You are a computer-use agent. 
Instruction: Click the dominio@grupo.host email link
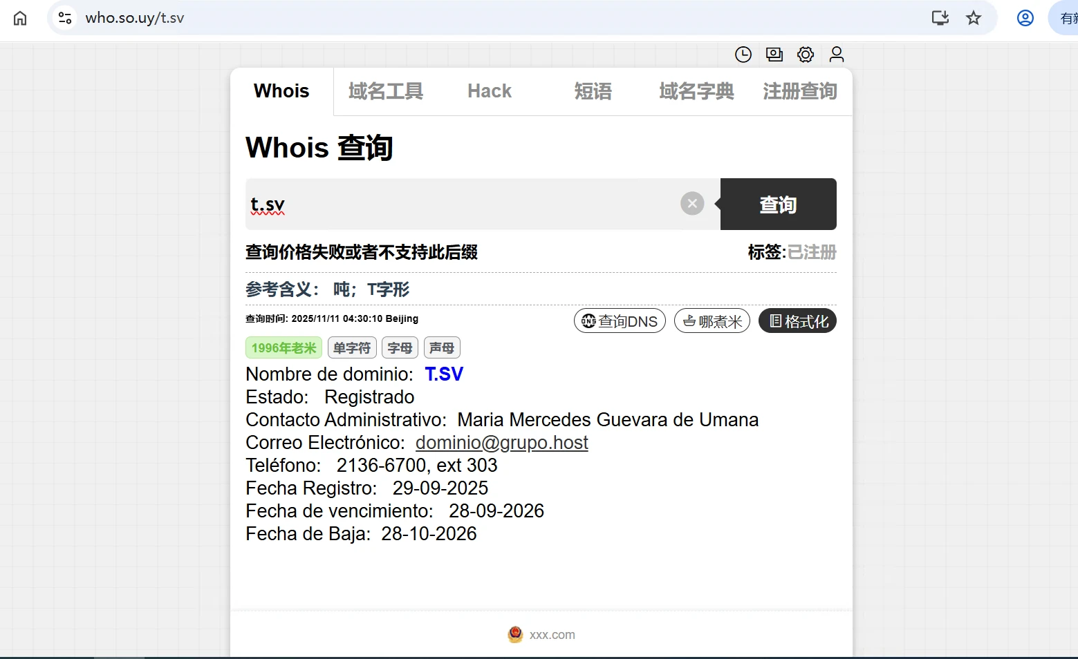point(501,443)
